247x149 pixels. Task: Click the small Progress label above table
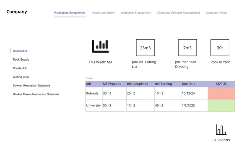89,78
